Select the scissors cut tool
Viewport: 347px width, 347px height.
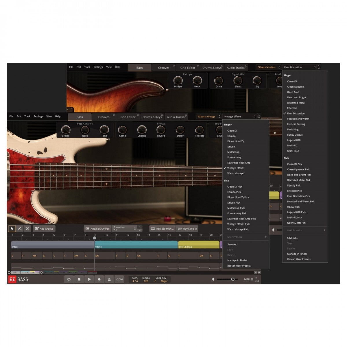point(27,228)
